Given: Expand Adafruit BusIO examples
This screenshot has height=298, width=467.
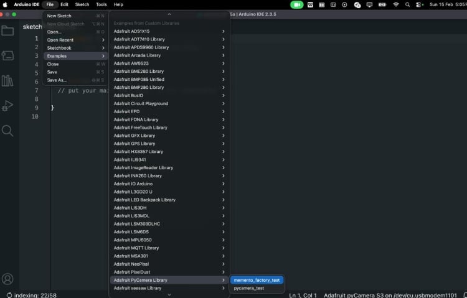Looking at the screenshot, I should 169,96.
